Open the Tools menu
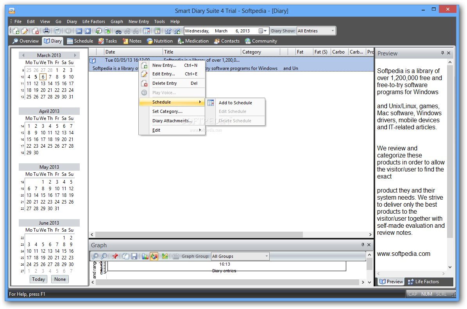 click(x=159, y=21)
